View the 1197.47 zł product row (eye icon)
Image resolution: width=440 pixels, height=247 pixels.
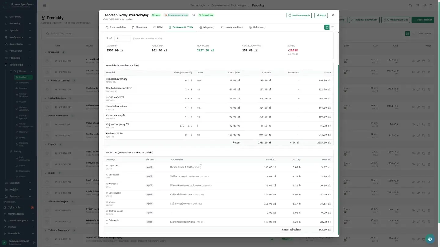click(x=413, y=61)
